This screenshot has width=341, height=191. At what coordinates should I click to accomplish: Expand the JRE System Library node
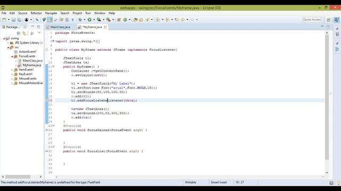pos(8,43)
